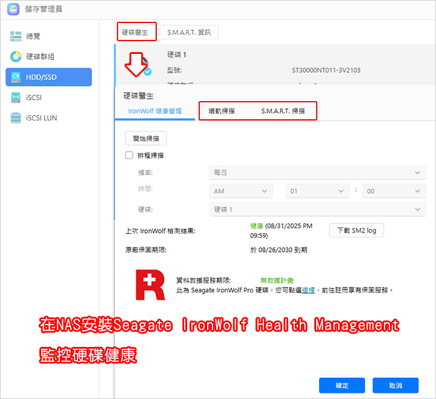Open AM/PM time dropdown
Screen dimensions: 436x399
click(x=241, y=191)
